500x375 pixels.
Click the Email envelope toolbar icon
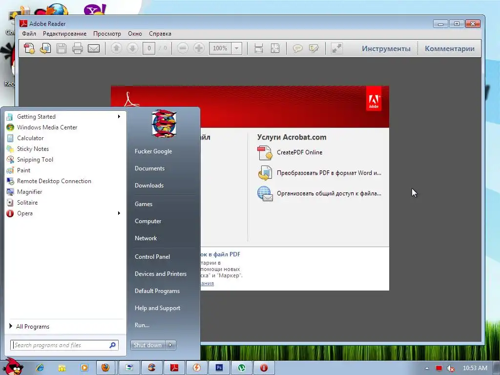click(94, 48)
